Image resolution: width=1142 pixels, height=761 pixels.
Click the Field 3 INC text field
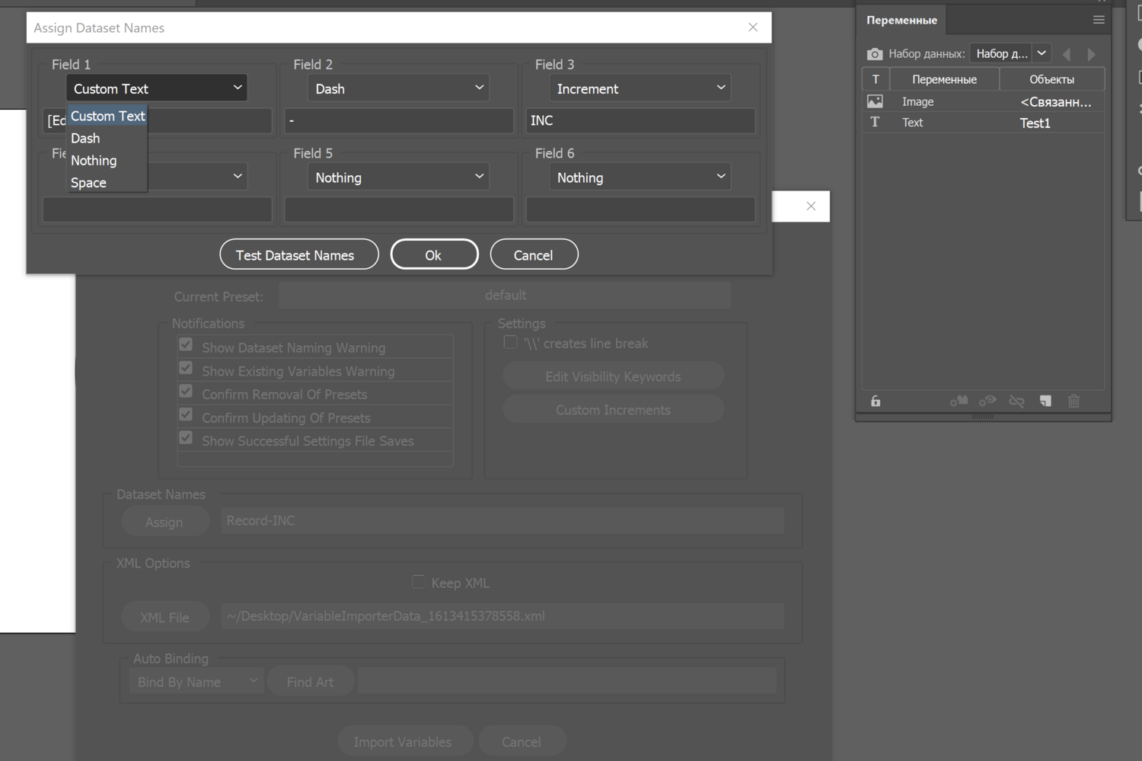(x=640, y=120)
